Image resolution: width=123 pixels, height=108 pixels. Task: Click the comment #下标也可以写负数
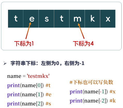pos(91,82)
